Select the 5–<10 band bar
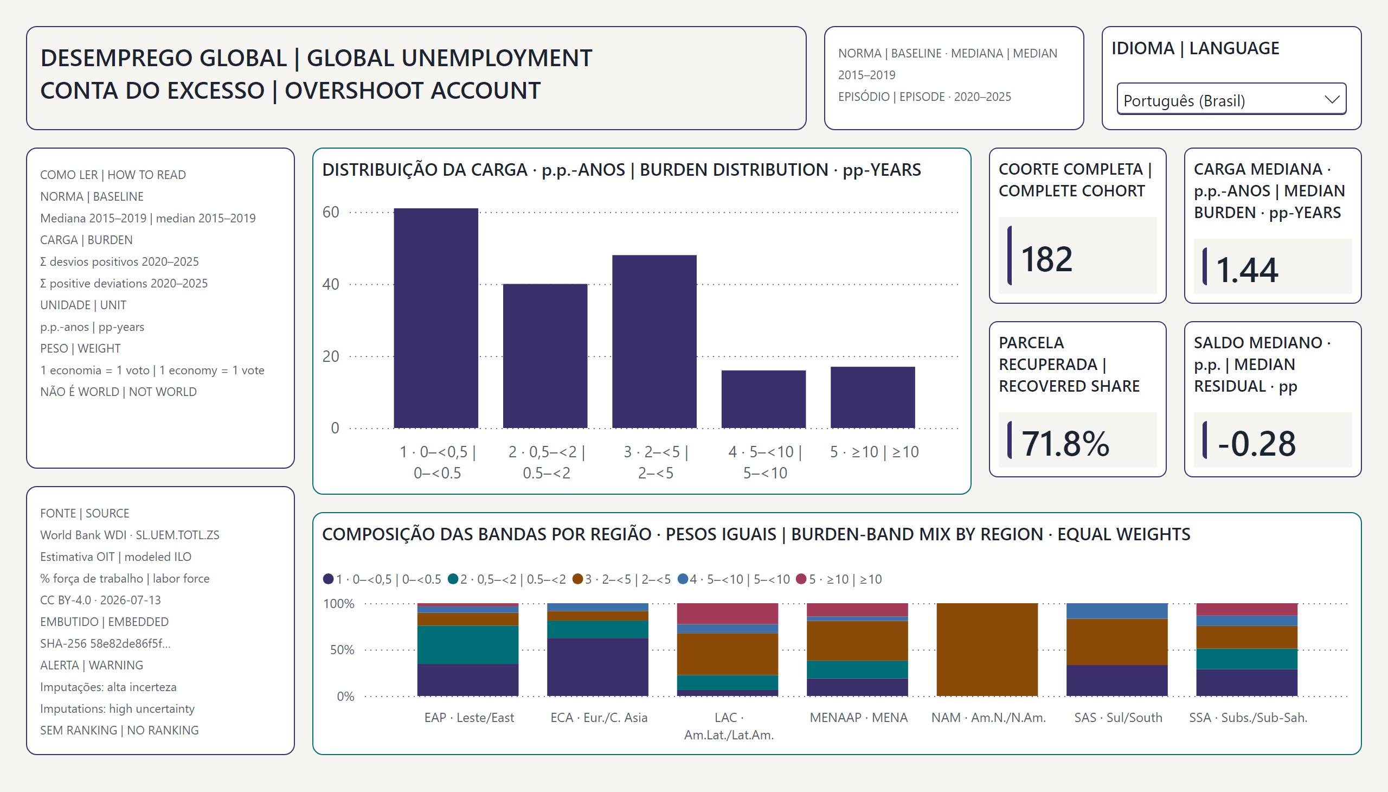This screenshot has width=1388, height=792. click(763, 399)
